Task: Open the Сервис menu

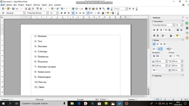Action: [x=44, y=5]
